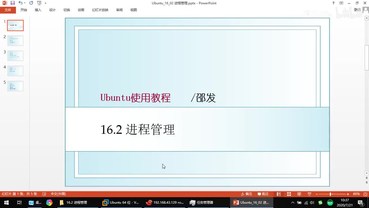The image size is (369, 208).
Task: Open Customize Quick Access Toolbar dropdown
Action: [46, 3]
